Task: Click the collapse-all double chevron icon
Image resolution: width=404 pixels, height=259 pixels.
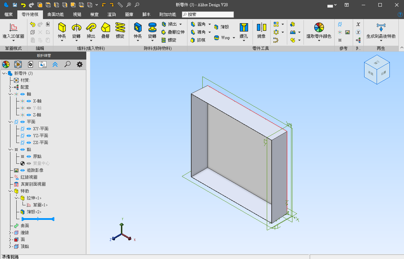Action: pyautogui.click(x=55, y=64)
